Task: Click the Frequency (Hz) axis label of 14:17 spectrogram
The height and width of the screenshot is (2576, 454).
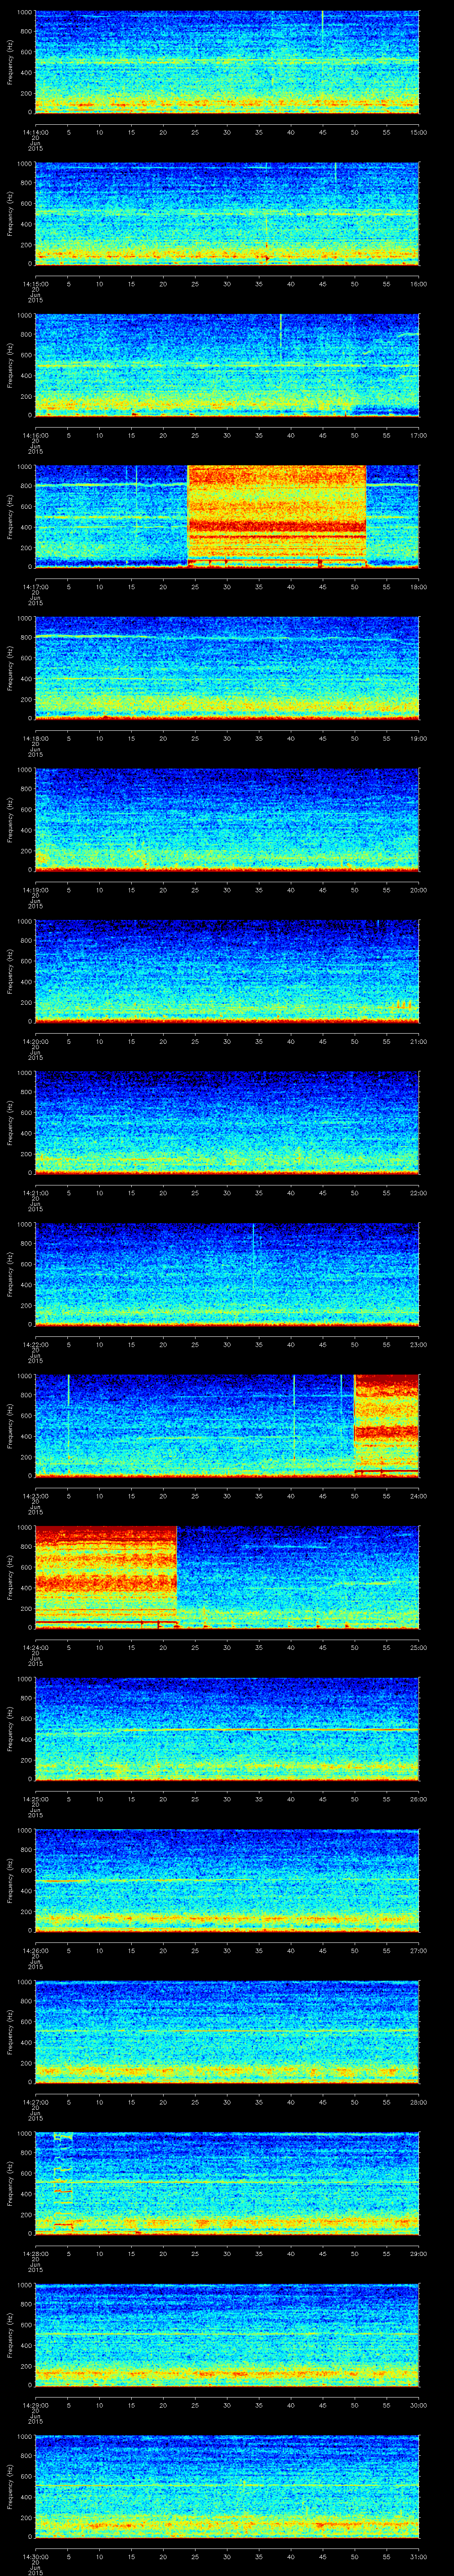Action: coord(10,517)
